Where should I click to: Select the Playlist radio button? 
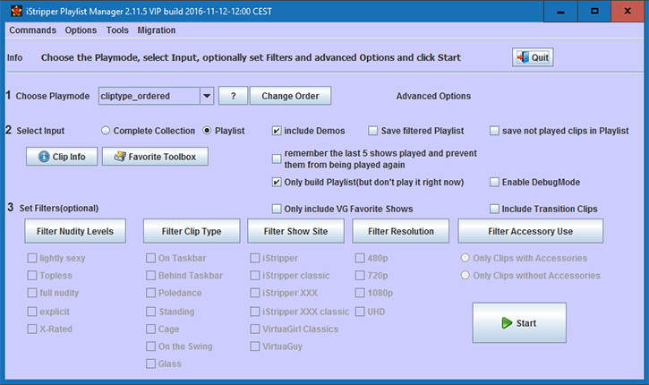click(x=207, y=131)
